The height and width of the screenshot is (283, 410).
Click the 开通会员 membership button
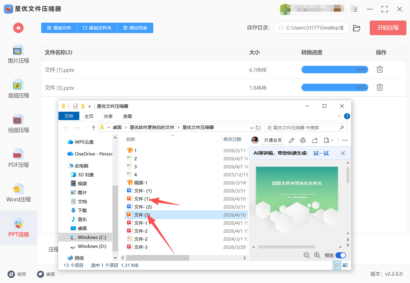273,140
